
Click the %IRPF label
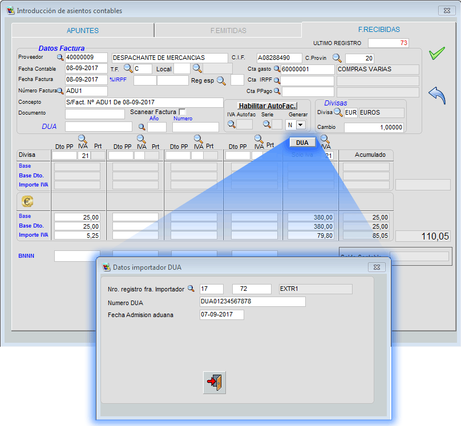pyautogui.click(x=118, y=80)
